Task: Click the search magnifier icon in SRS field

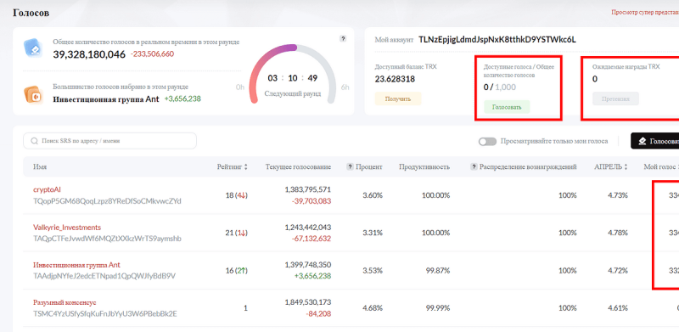Action: tap(34, 141)
